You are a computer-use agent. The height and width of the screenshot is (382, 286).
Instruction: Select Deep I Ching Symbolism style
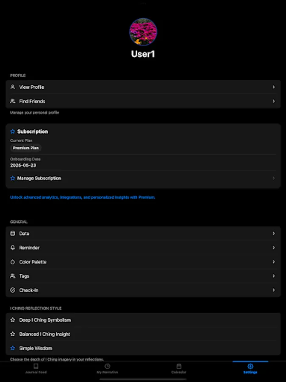[x=44, y=320]
